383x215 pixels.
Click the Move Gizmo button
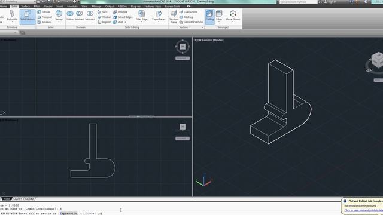233,16
